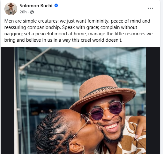This screenshot has width=163, height=154.
Task: Click the blue verified badge
Action: pos(56,5)
